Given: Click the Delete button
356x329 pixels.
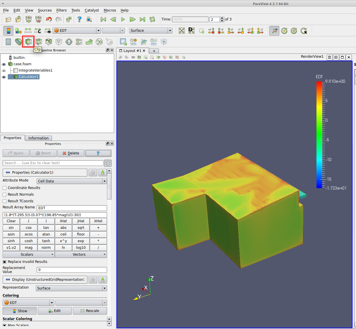Looking at the screenshot, I should pos(71,153).
